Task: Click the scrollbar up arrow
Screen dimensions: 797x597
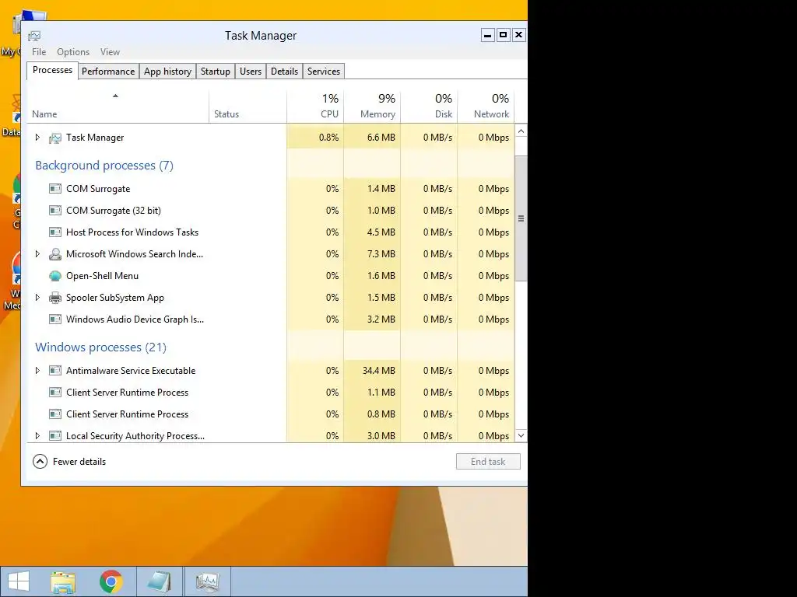Action: [x=521, y=131]
